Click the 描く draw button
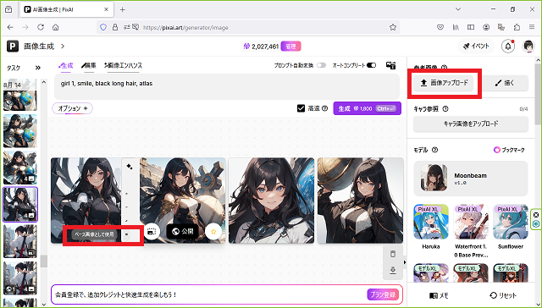The image size is (542, 308). [x=505, y=83]
